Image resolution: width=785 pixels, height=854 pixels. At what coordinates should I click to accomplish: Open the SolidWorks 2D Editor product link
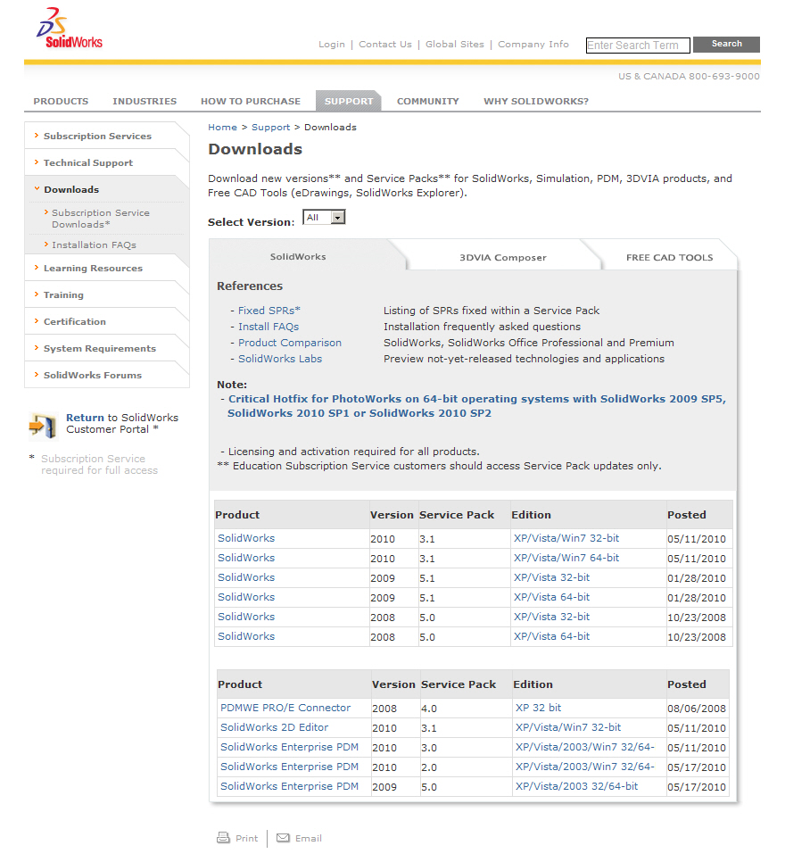pyautogui.click(x=275, y=727)
